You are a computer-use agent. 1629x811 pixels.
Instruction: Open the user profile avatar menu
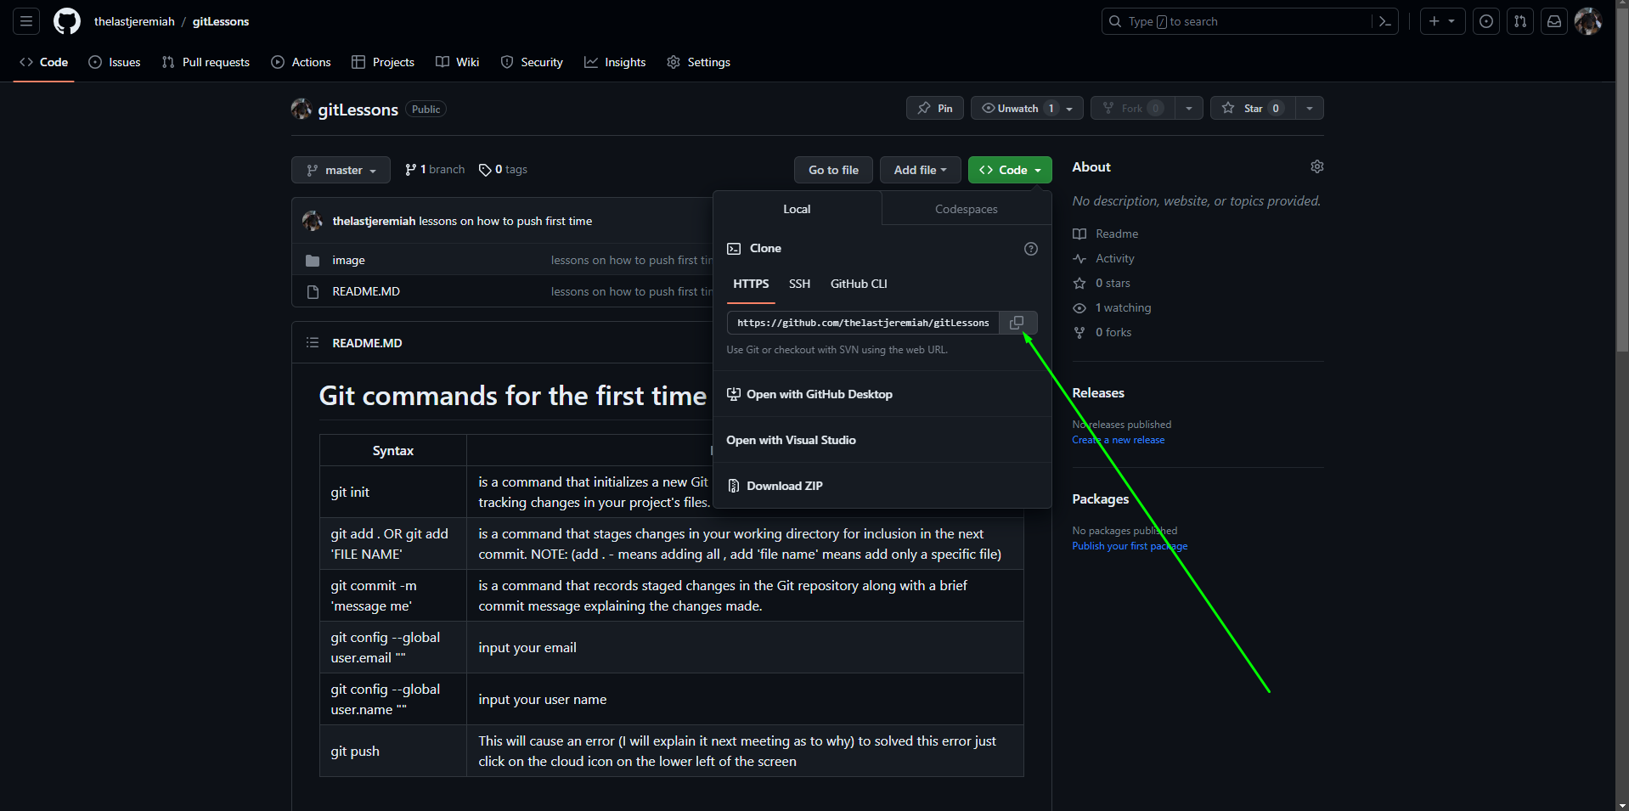[x=1587, y=21]
